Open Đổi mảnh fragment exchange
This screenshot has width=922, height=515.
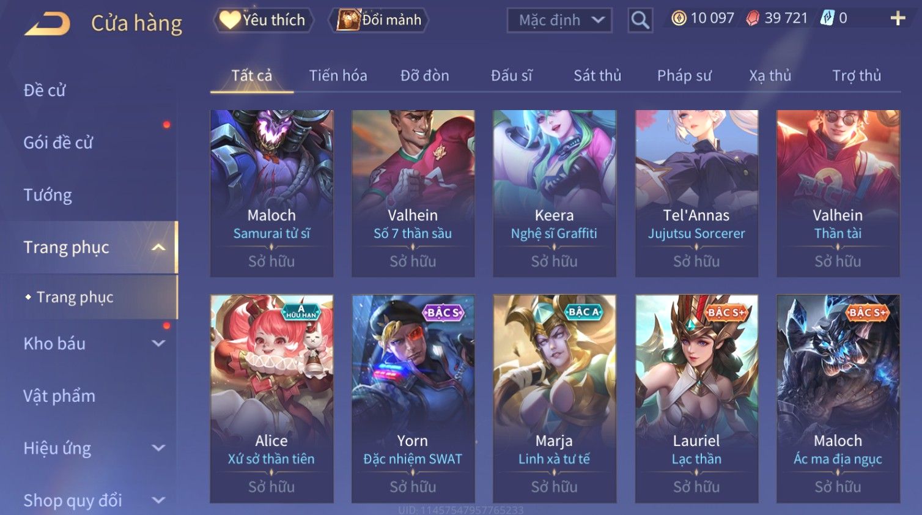click(379, 20)
